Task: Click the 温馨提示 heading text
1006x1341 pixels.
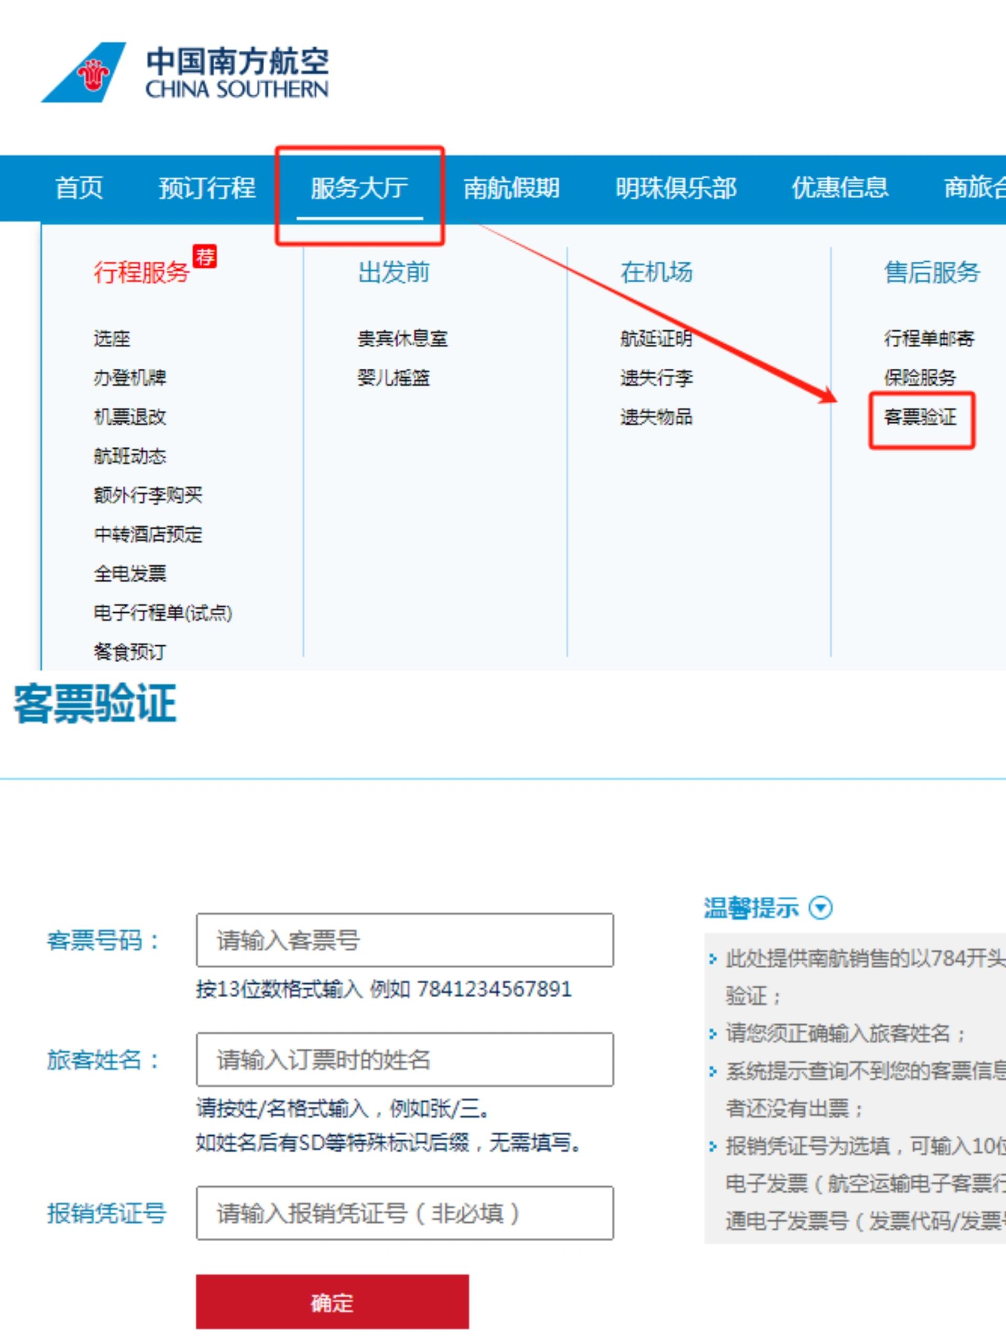Action: 751,908
